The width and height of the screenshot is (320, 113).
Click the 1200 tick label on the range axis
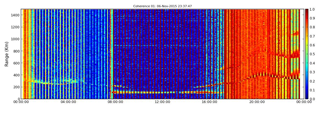(x=16, y=27)
